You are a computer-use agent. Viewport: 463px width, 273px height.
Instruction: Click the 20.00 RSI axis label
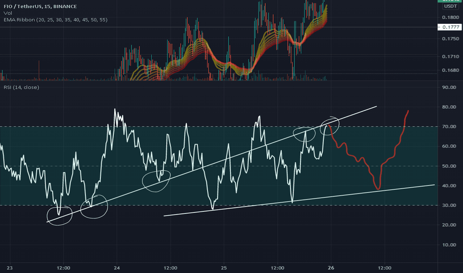[449, 225]
